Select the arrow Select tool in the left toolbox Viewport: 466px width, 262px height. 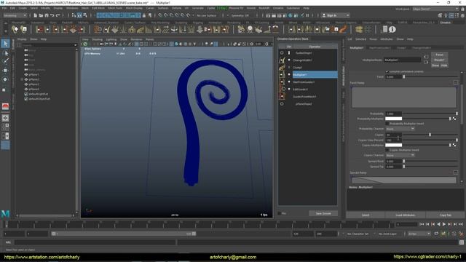[x=5, y=44]
